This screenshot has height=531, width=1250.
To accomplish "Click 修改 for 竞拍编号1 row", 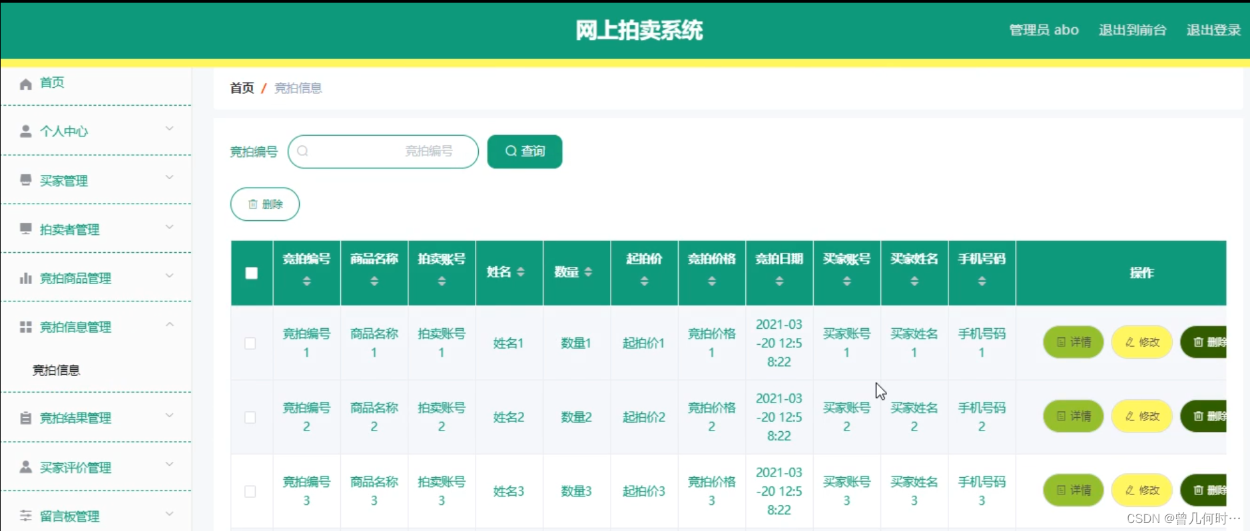I will pyautogui.click(x=1142, y=342).
